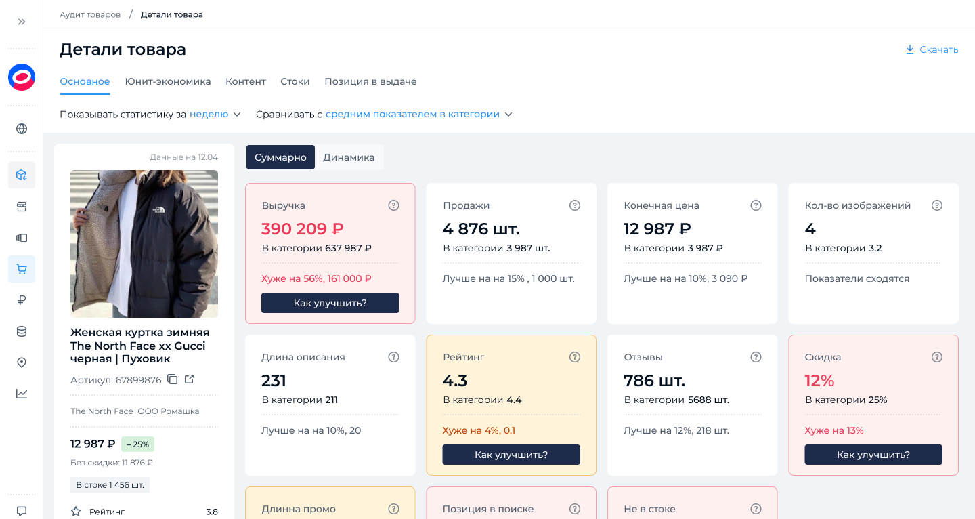Click the sales value 4 876 шт.
The image size is (975, 519).
pos(481,229)
